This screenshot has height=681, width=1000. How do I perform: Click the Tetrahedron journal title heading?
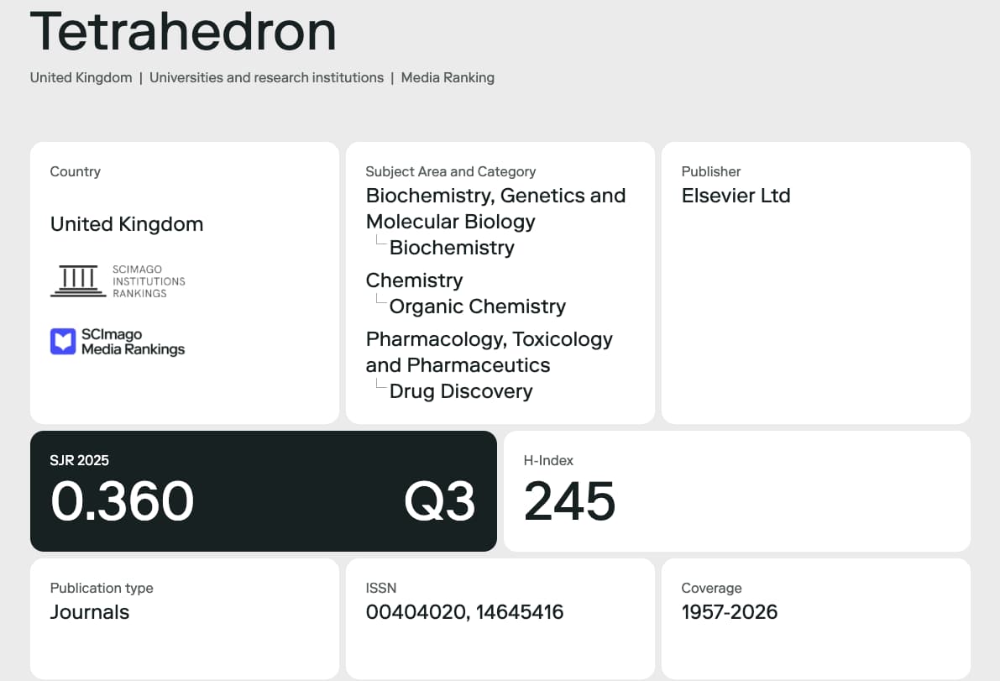tap(183, 32)
